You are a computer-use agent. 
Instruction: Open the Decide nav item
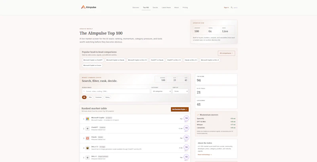point(155,8)
